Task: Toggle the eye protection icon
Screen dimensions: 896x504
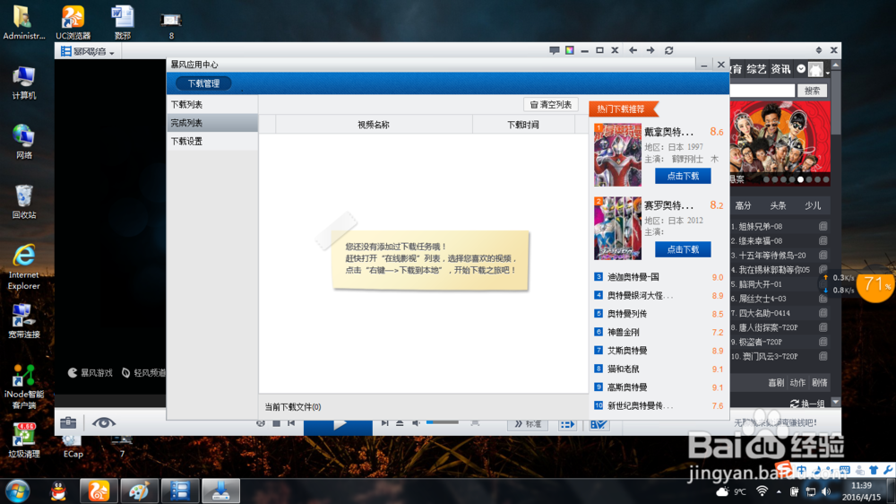Action: [103, 422]
